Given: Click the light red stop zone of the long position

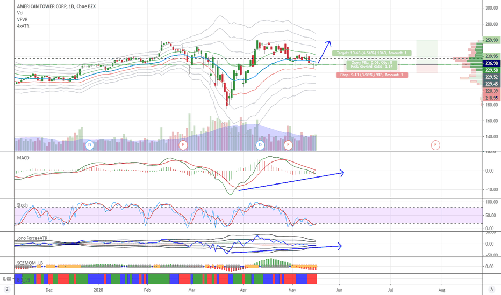Looking at the screenshot, I should pos(427,69).
